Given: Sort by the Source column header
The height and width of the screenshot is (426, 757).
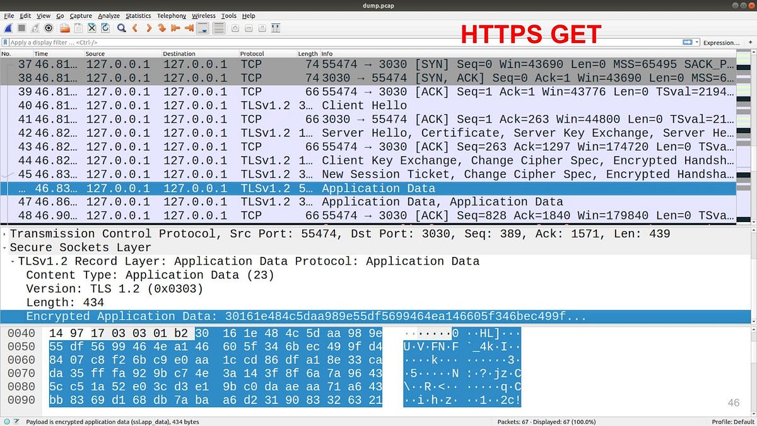Looking at the screenshot, I should coord(122,54).
